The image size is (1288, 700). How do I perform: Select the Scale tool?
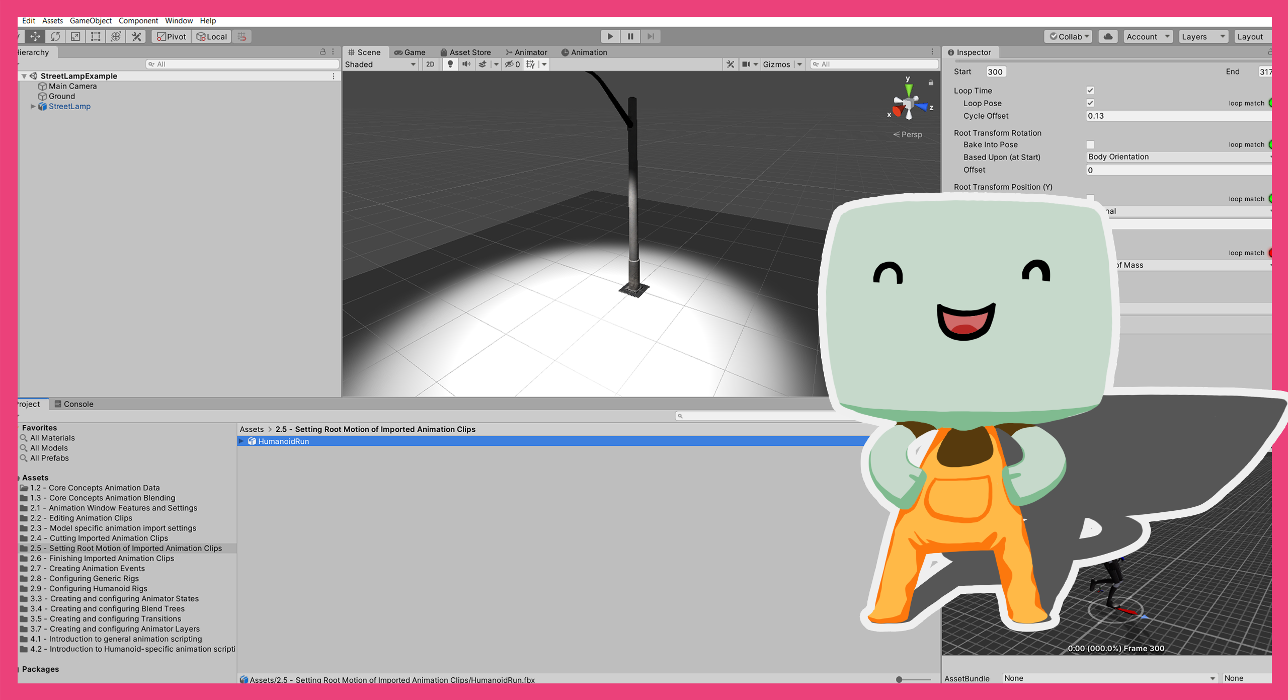(75, 36)
